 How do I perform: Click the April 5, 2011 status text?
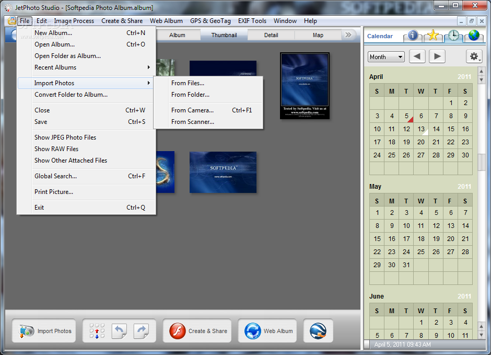click(402, 345)
